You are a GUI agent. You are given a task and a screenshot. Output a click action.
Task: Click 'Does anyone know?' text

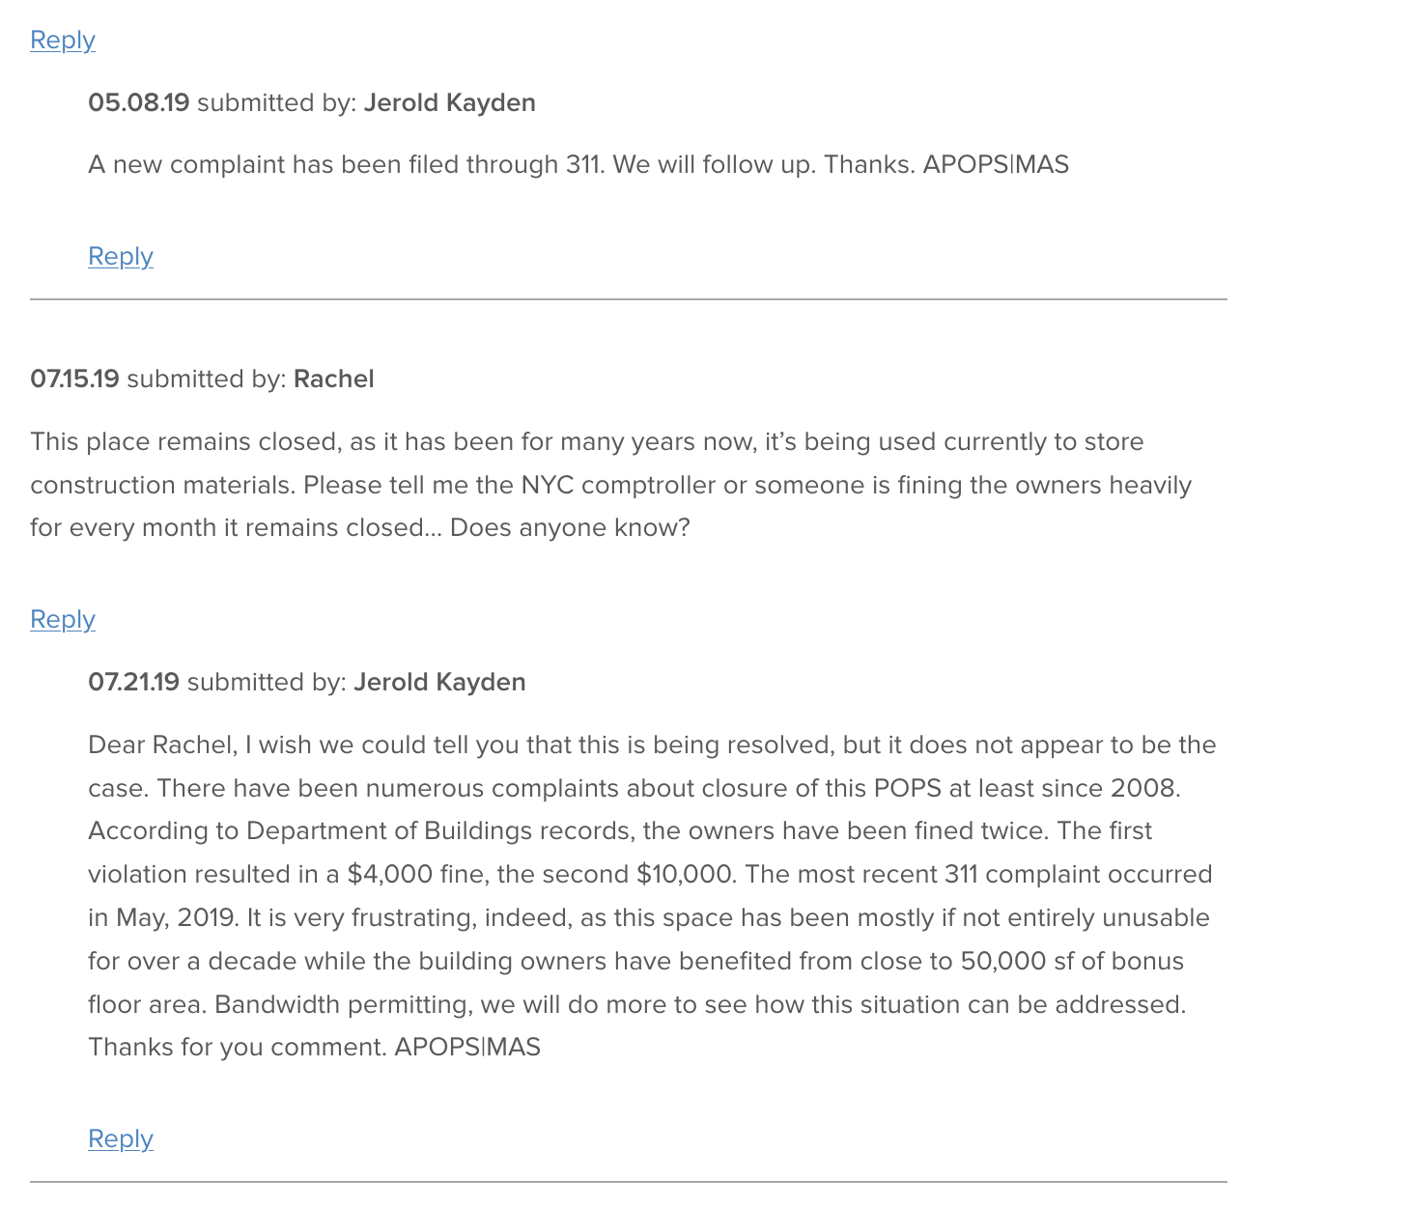[571, 528]
